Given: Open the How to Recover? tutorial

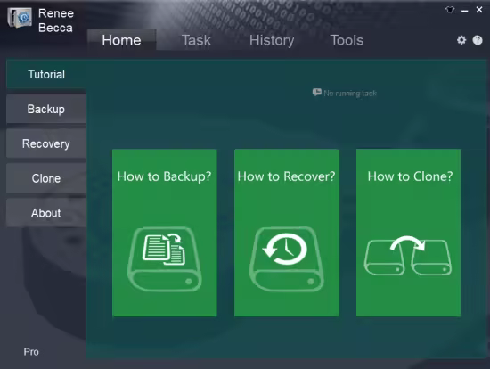Looking at the screenshot, I should (286, 233).
